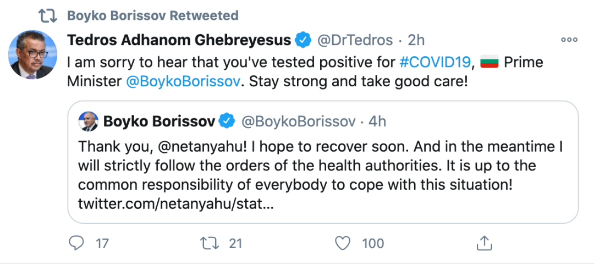Click the Tedros Adhanom Ghebreyesus display name

pyautogui.click(x=179, y=40)
